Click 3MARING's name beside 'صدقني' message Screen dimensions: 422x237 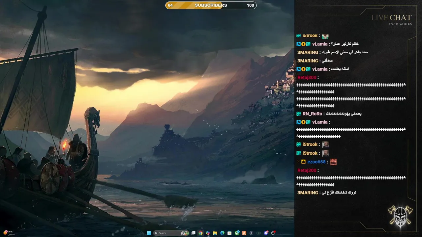(308, 61)
